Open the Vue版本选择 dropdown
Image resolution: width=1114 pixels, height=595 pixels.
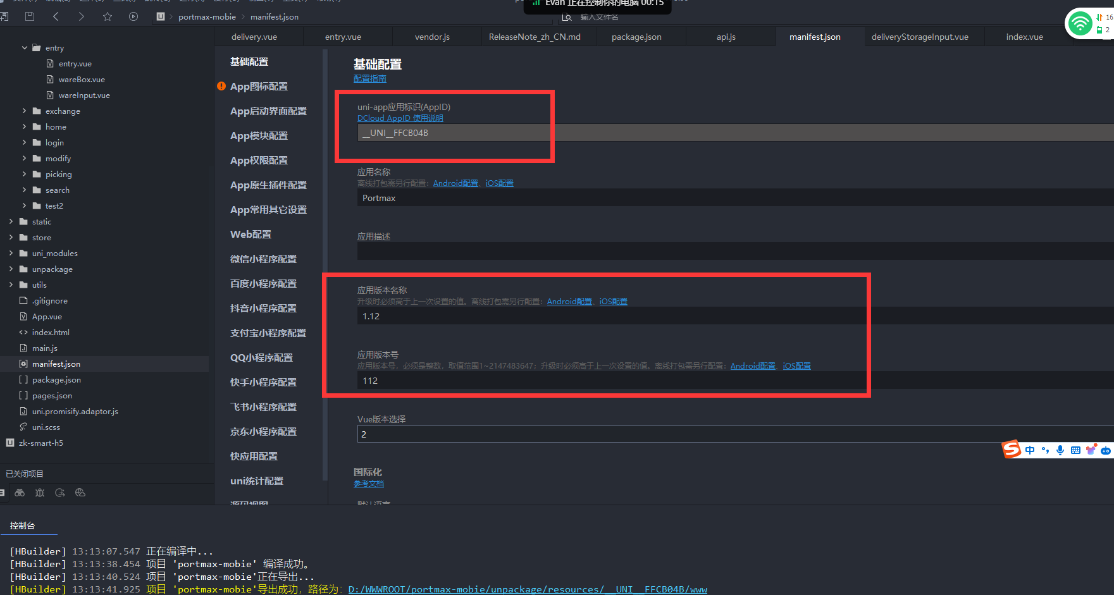(x=735, y=434)
